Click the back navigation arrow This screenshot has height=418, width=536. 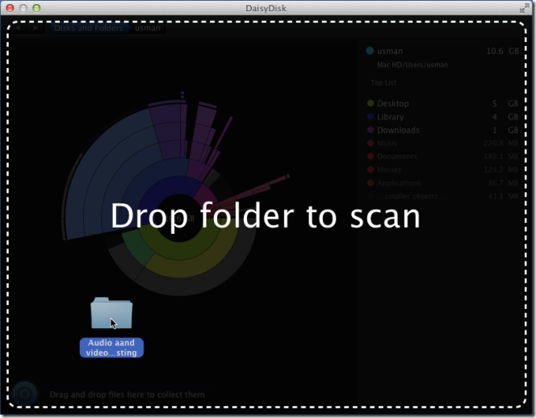point(18,27)
